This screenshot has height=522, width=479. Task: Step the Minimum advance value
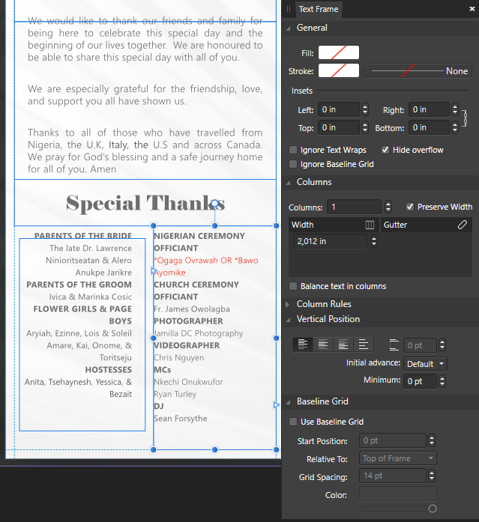point(442,381)
